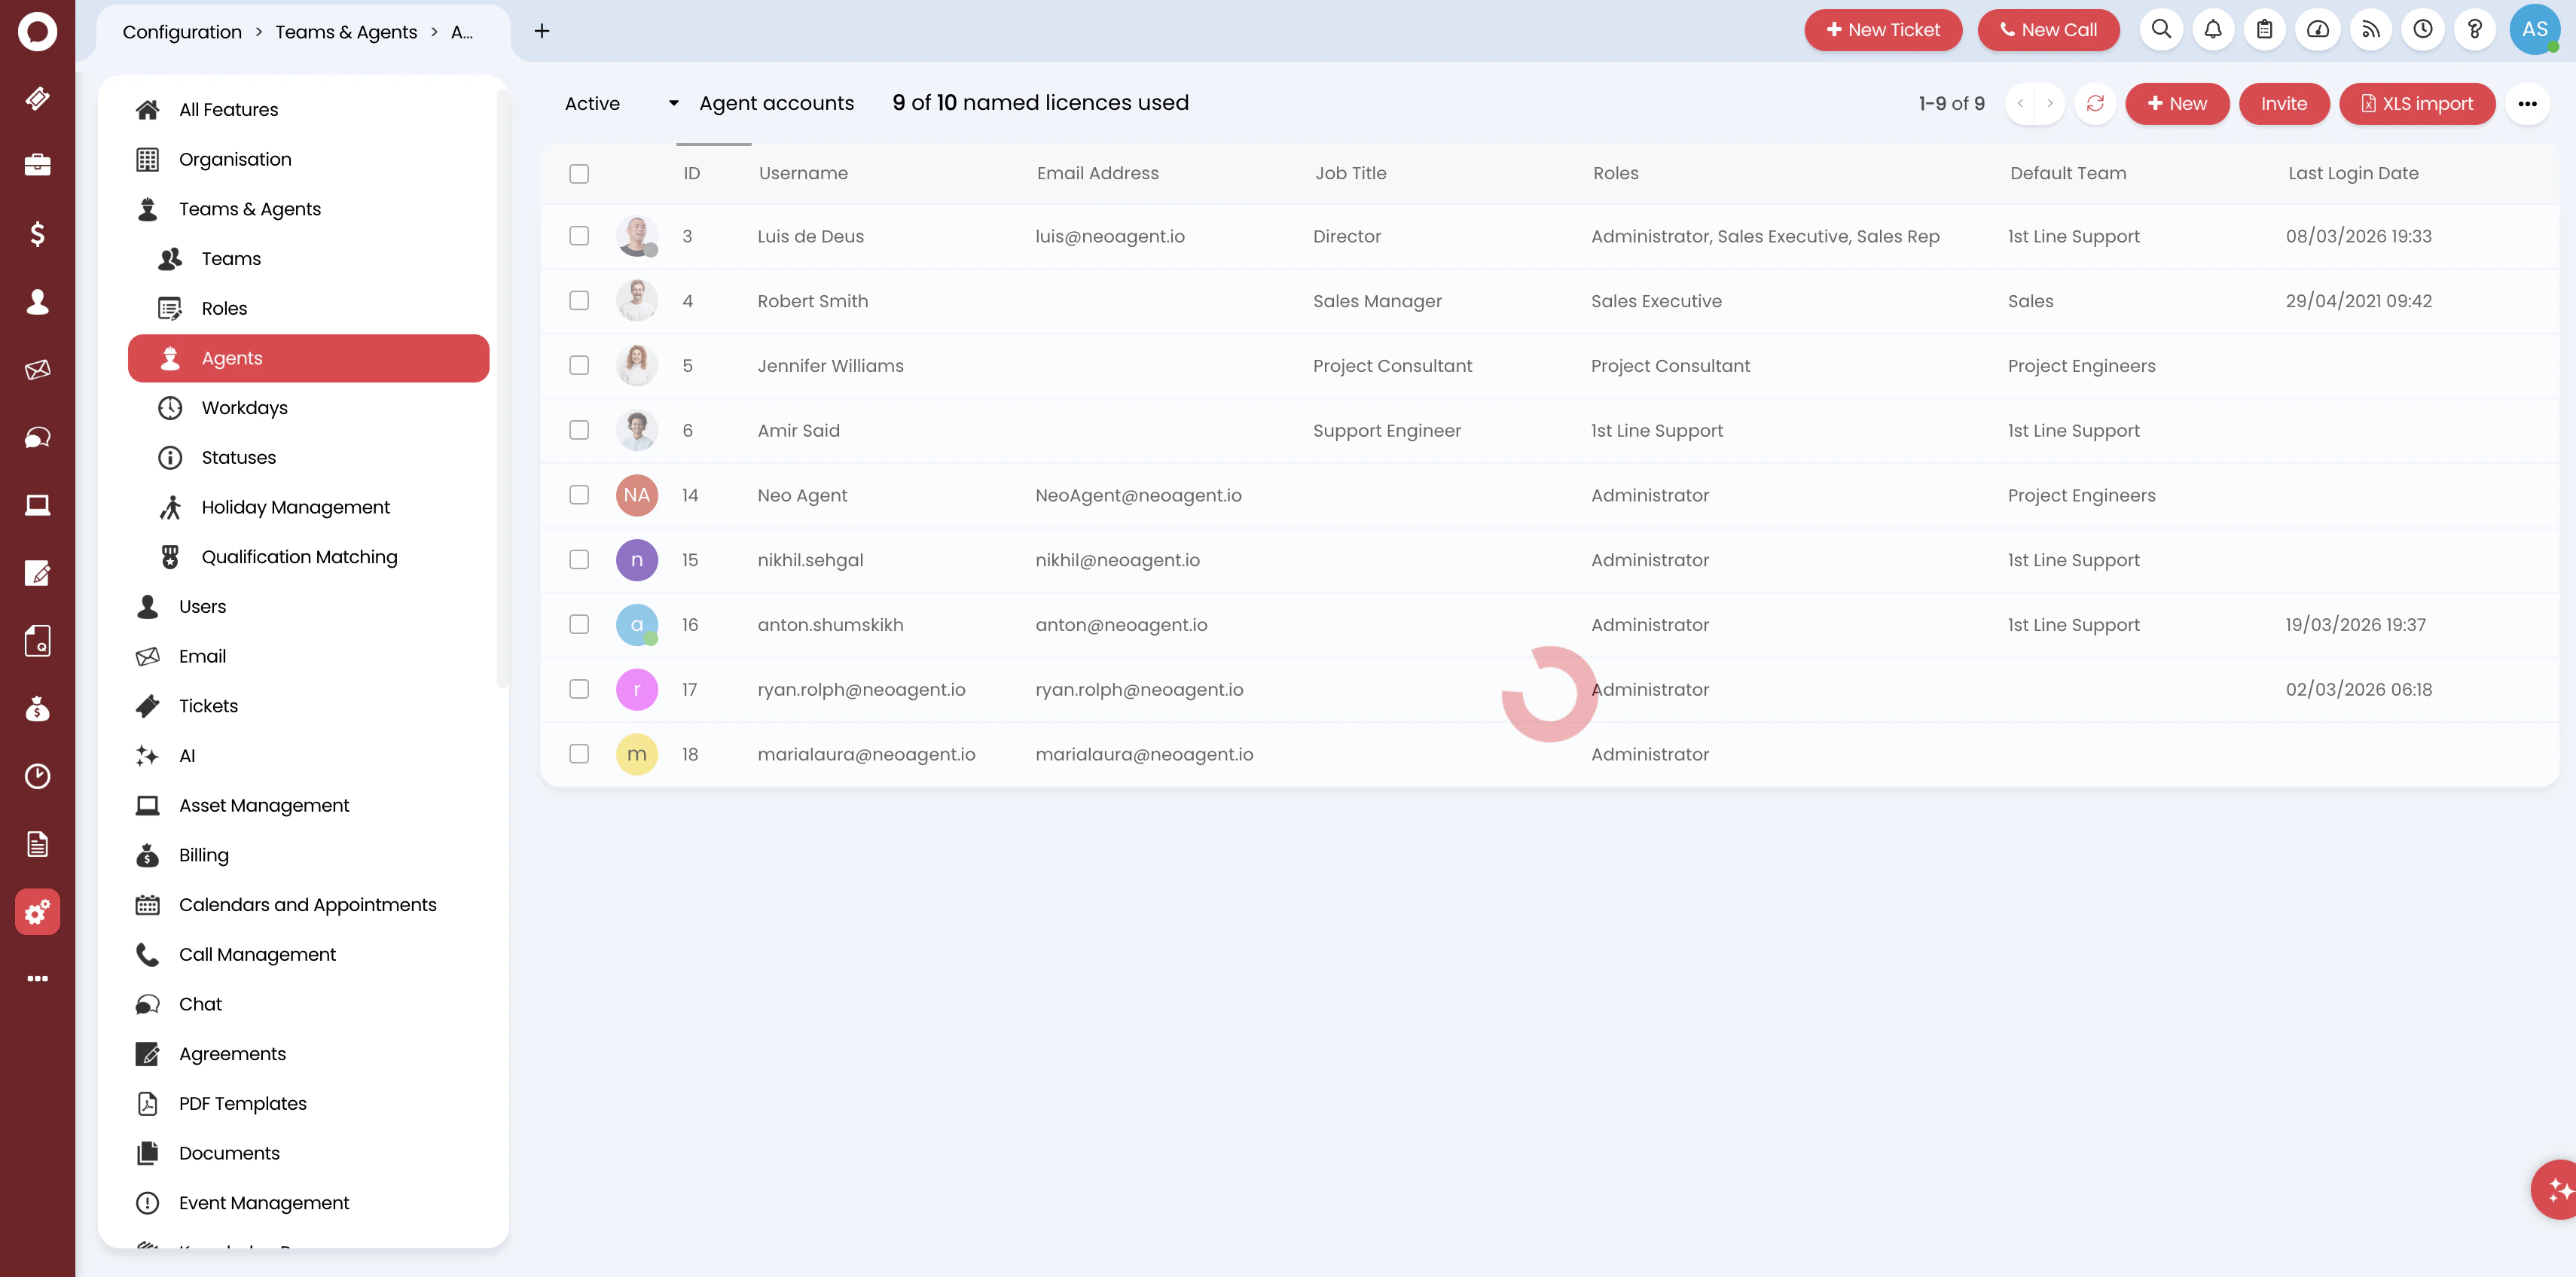
Task: Open Holiday Management from the sidebar
Action: 295,507
